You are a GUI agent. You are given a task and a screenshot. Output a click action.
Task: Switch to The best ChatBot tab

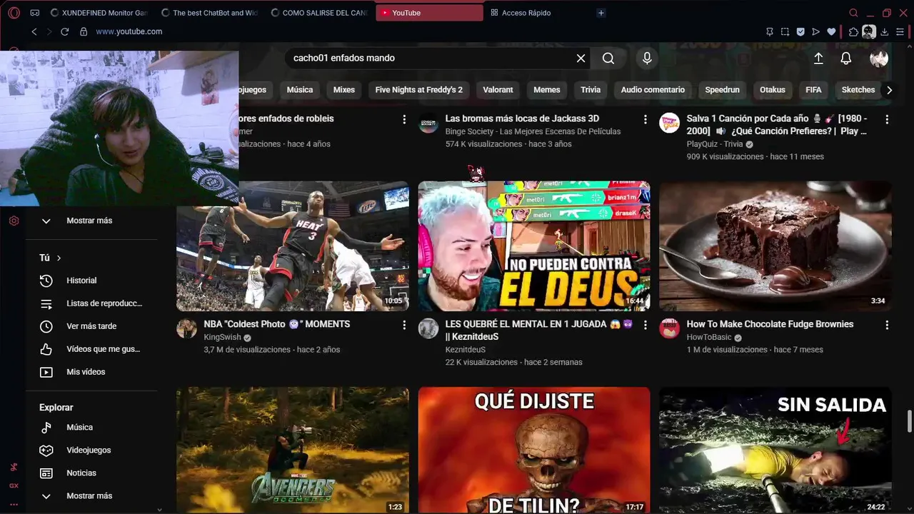(x=210, y=13)
